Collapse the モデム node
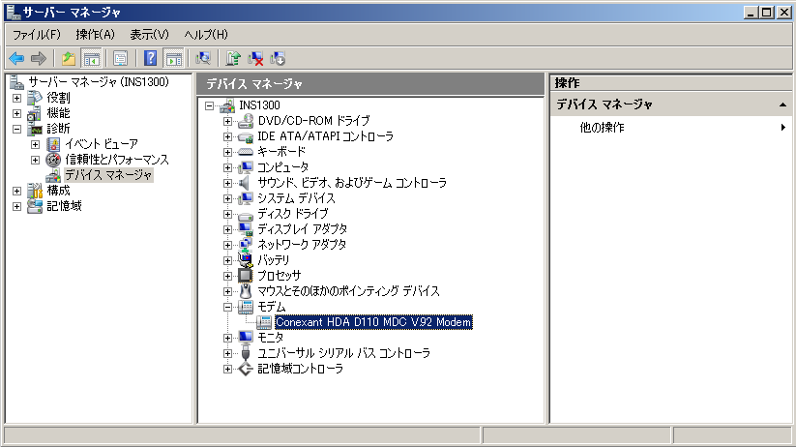Image resolution: width=796 pixels, height=447 pixels. (227, 307)
